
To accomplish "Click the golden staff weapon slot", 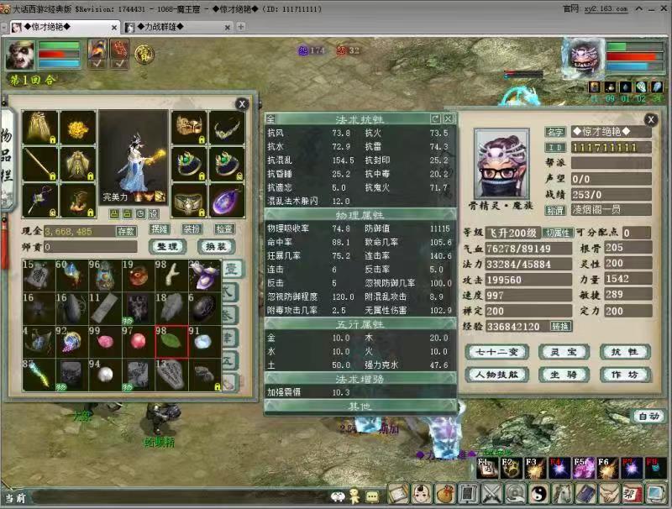I will (x=39, y=164).
